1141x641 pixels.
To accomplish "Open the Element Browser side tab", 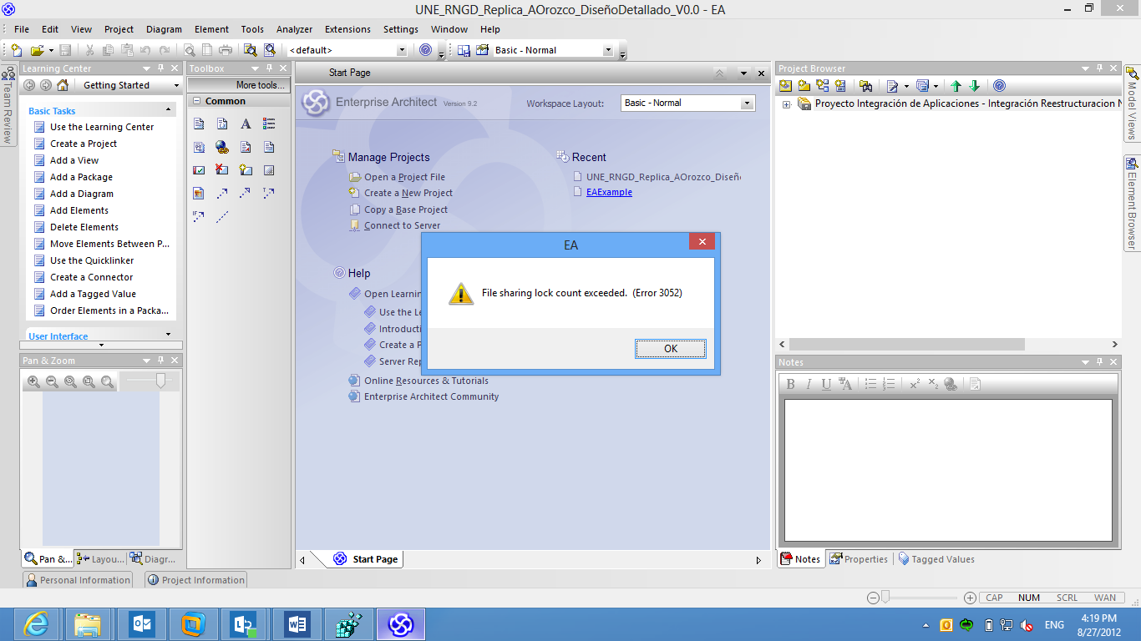I will click(x=1132, y=203).
